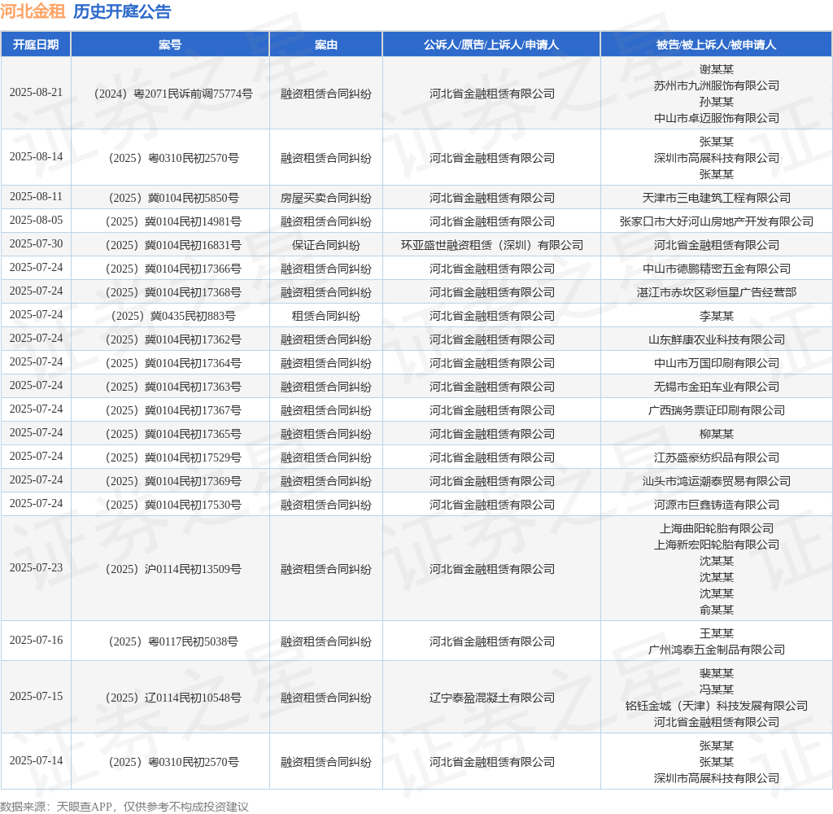
Task: Select the 案号 column header
Action: point(170,45)
